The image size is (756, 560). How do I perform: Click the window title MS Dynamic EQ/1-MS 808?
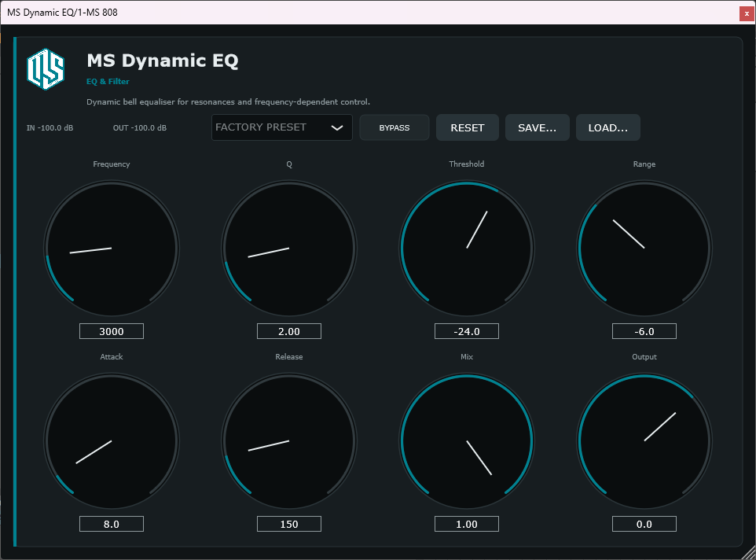(62, 13)
